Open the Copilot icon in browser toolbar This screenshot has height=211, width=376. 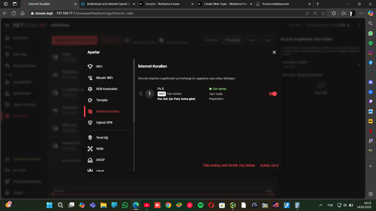[x=371, y=13]
